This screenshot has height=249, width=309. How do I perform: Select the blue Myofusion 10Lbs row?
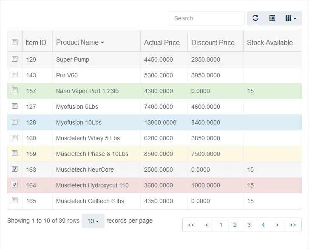(155, 122)
